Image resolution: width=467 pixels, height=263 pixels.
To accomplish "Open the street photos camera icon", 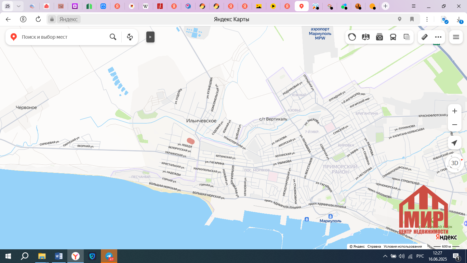I will pos(379,37).
